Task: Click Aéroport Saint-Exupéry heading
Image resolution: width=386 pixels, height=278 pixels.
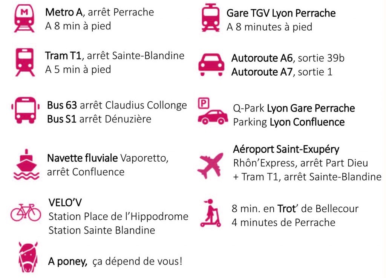Action: click(x=286, y=149)
